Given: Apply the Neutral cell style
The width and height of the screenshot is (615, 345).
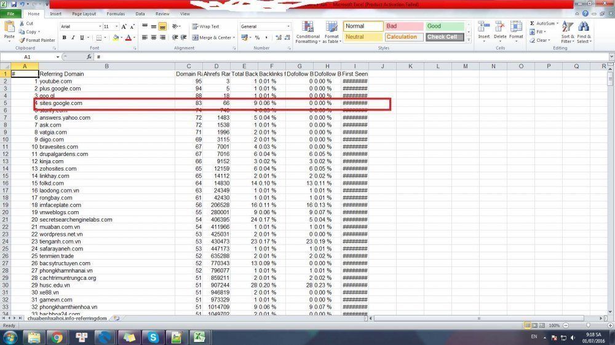Looking at the screenshot, I should pyautogui.click(x=363, y=37).
